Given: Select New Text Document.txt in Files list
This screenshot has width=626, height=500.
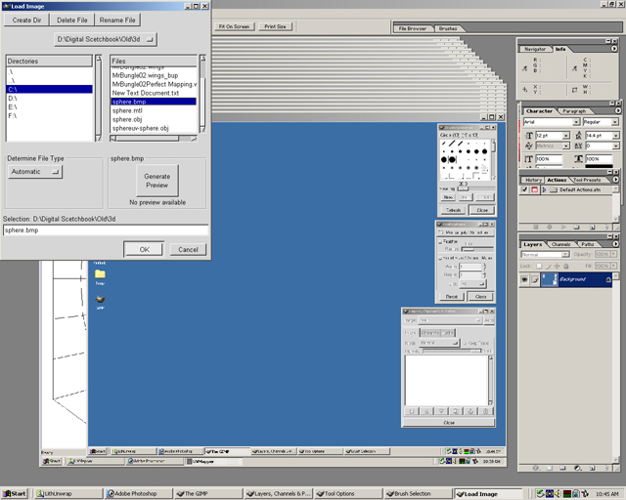Looking at the screenshot, I should 154,93.
